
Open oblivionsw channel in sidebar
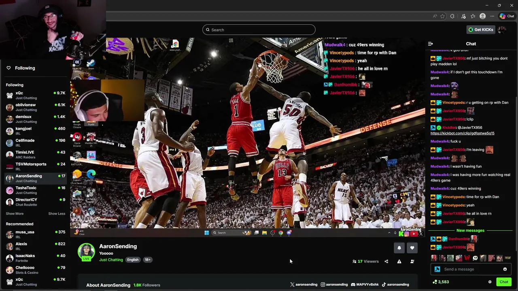[35, 107]
